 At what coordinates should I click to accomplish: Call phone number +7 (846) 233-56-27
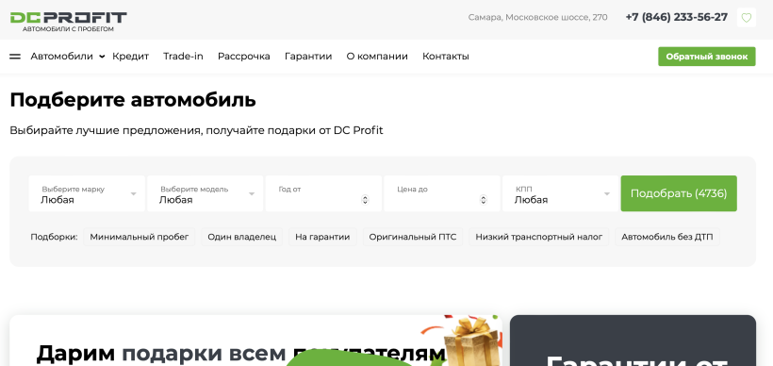(677, 17)
